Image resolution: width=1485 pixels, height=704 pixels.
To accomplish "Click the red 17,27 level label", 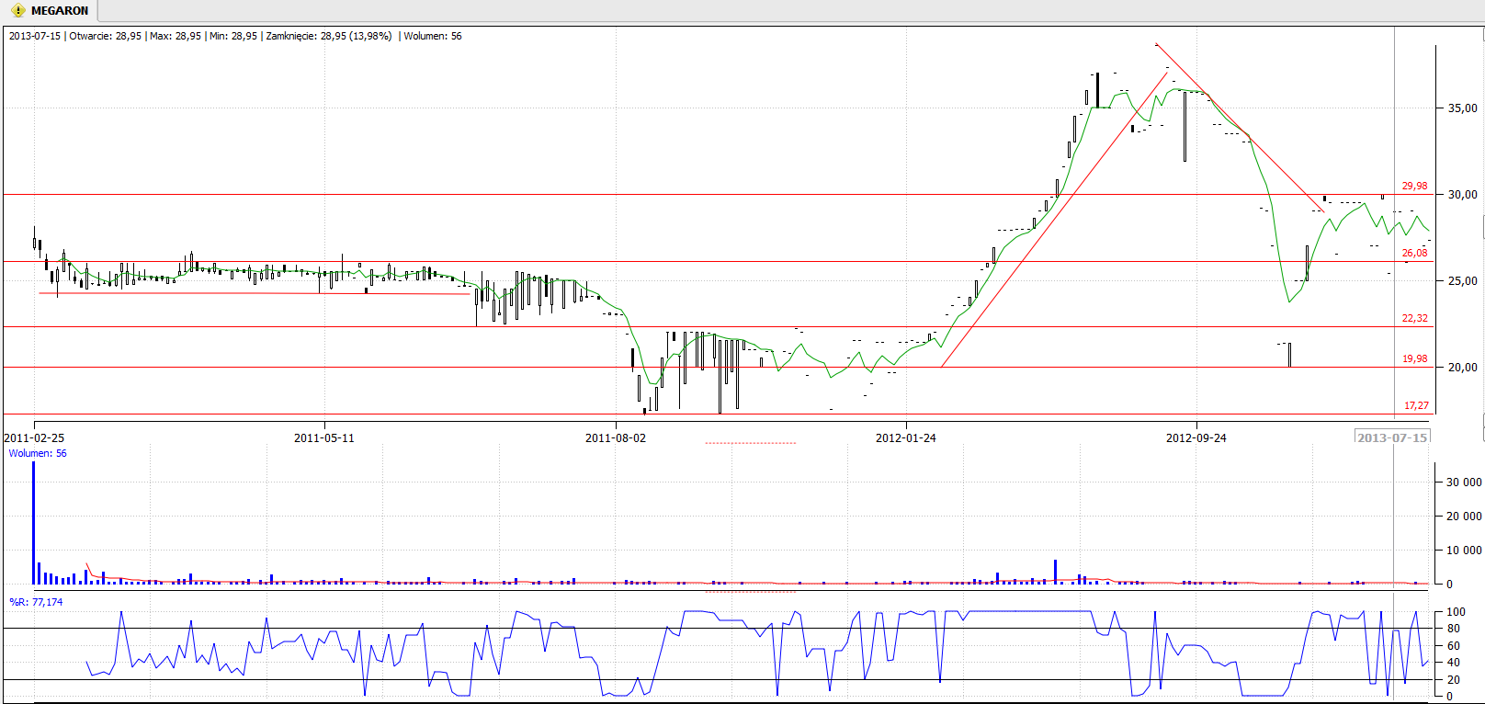I will [1416, 405].
